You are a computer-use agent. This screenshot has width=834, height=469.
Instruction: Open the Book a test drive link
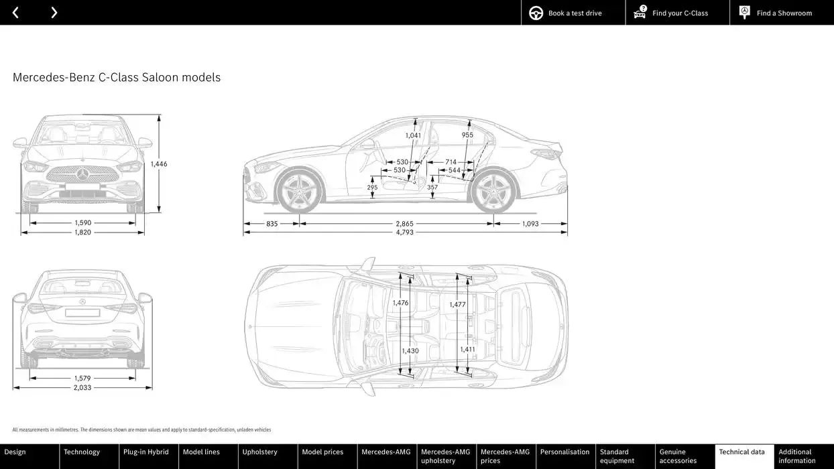pos(575,12)
